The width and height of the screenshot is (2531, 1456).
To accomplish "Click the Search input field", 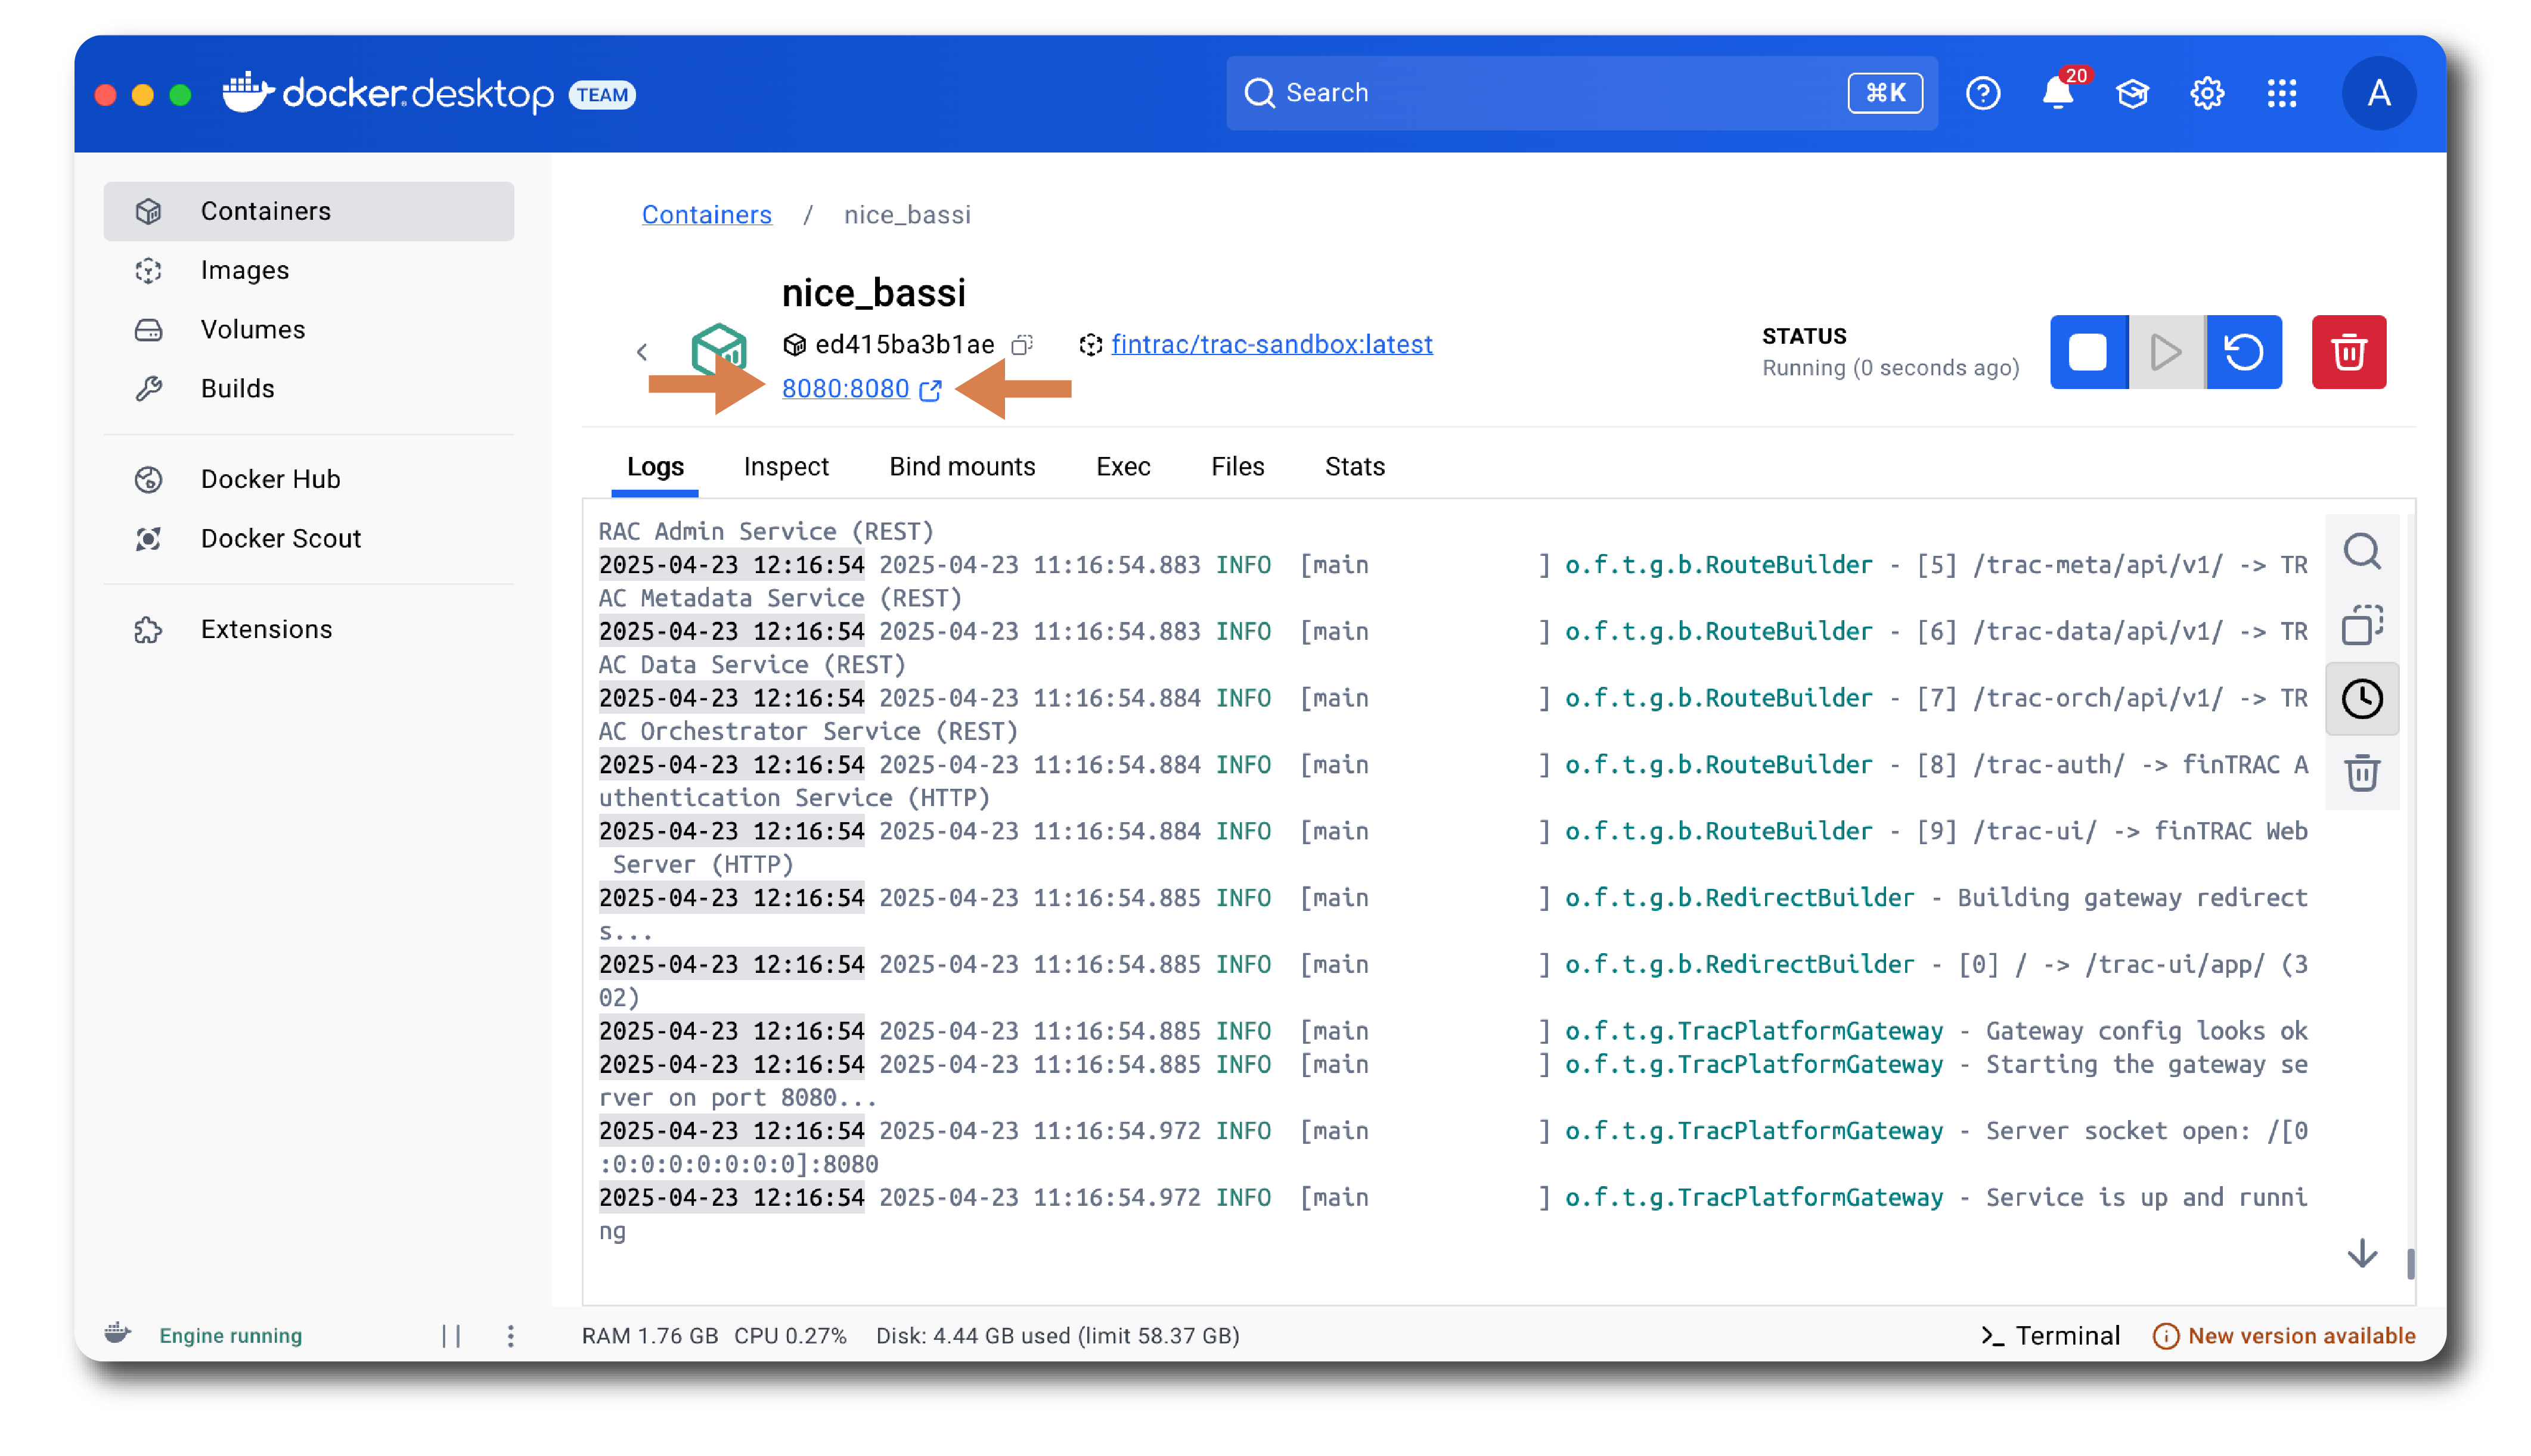I will click(x=1541, y=93).
